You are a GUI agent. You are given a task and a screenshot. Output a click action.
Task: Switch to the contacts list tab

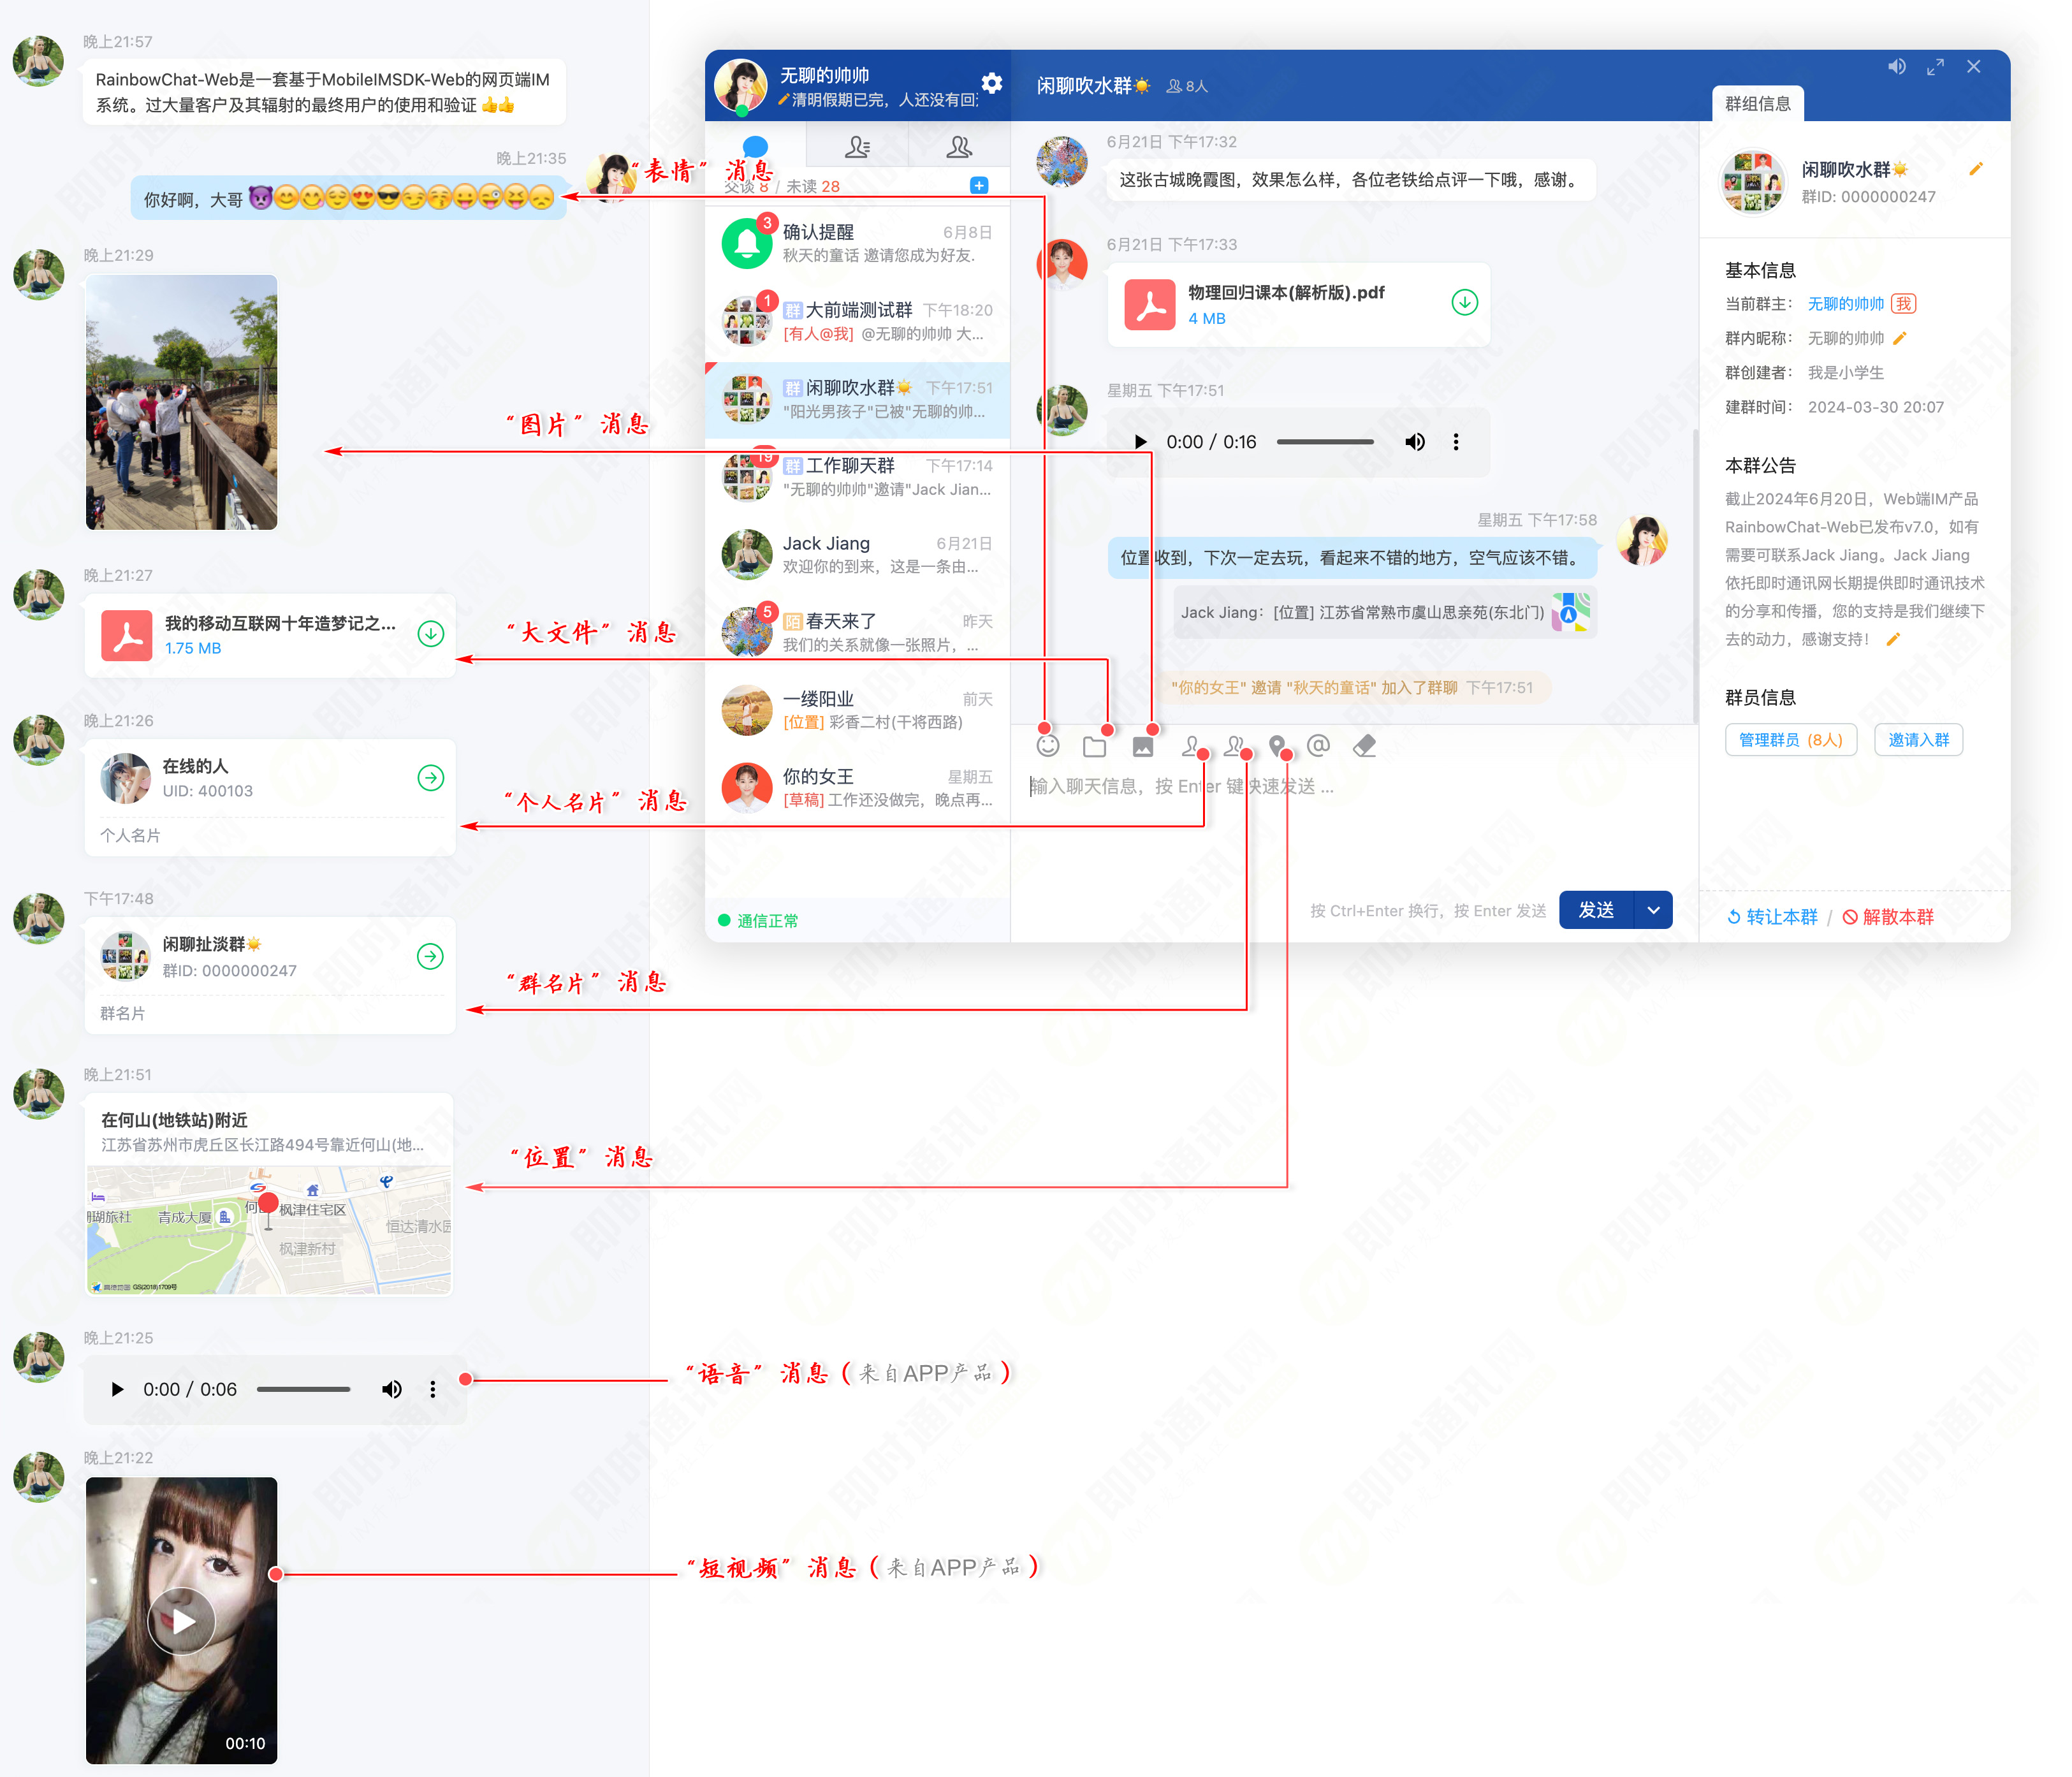pos(857,147)
